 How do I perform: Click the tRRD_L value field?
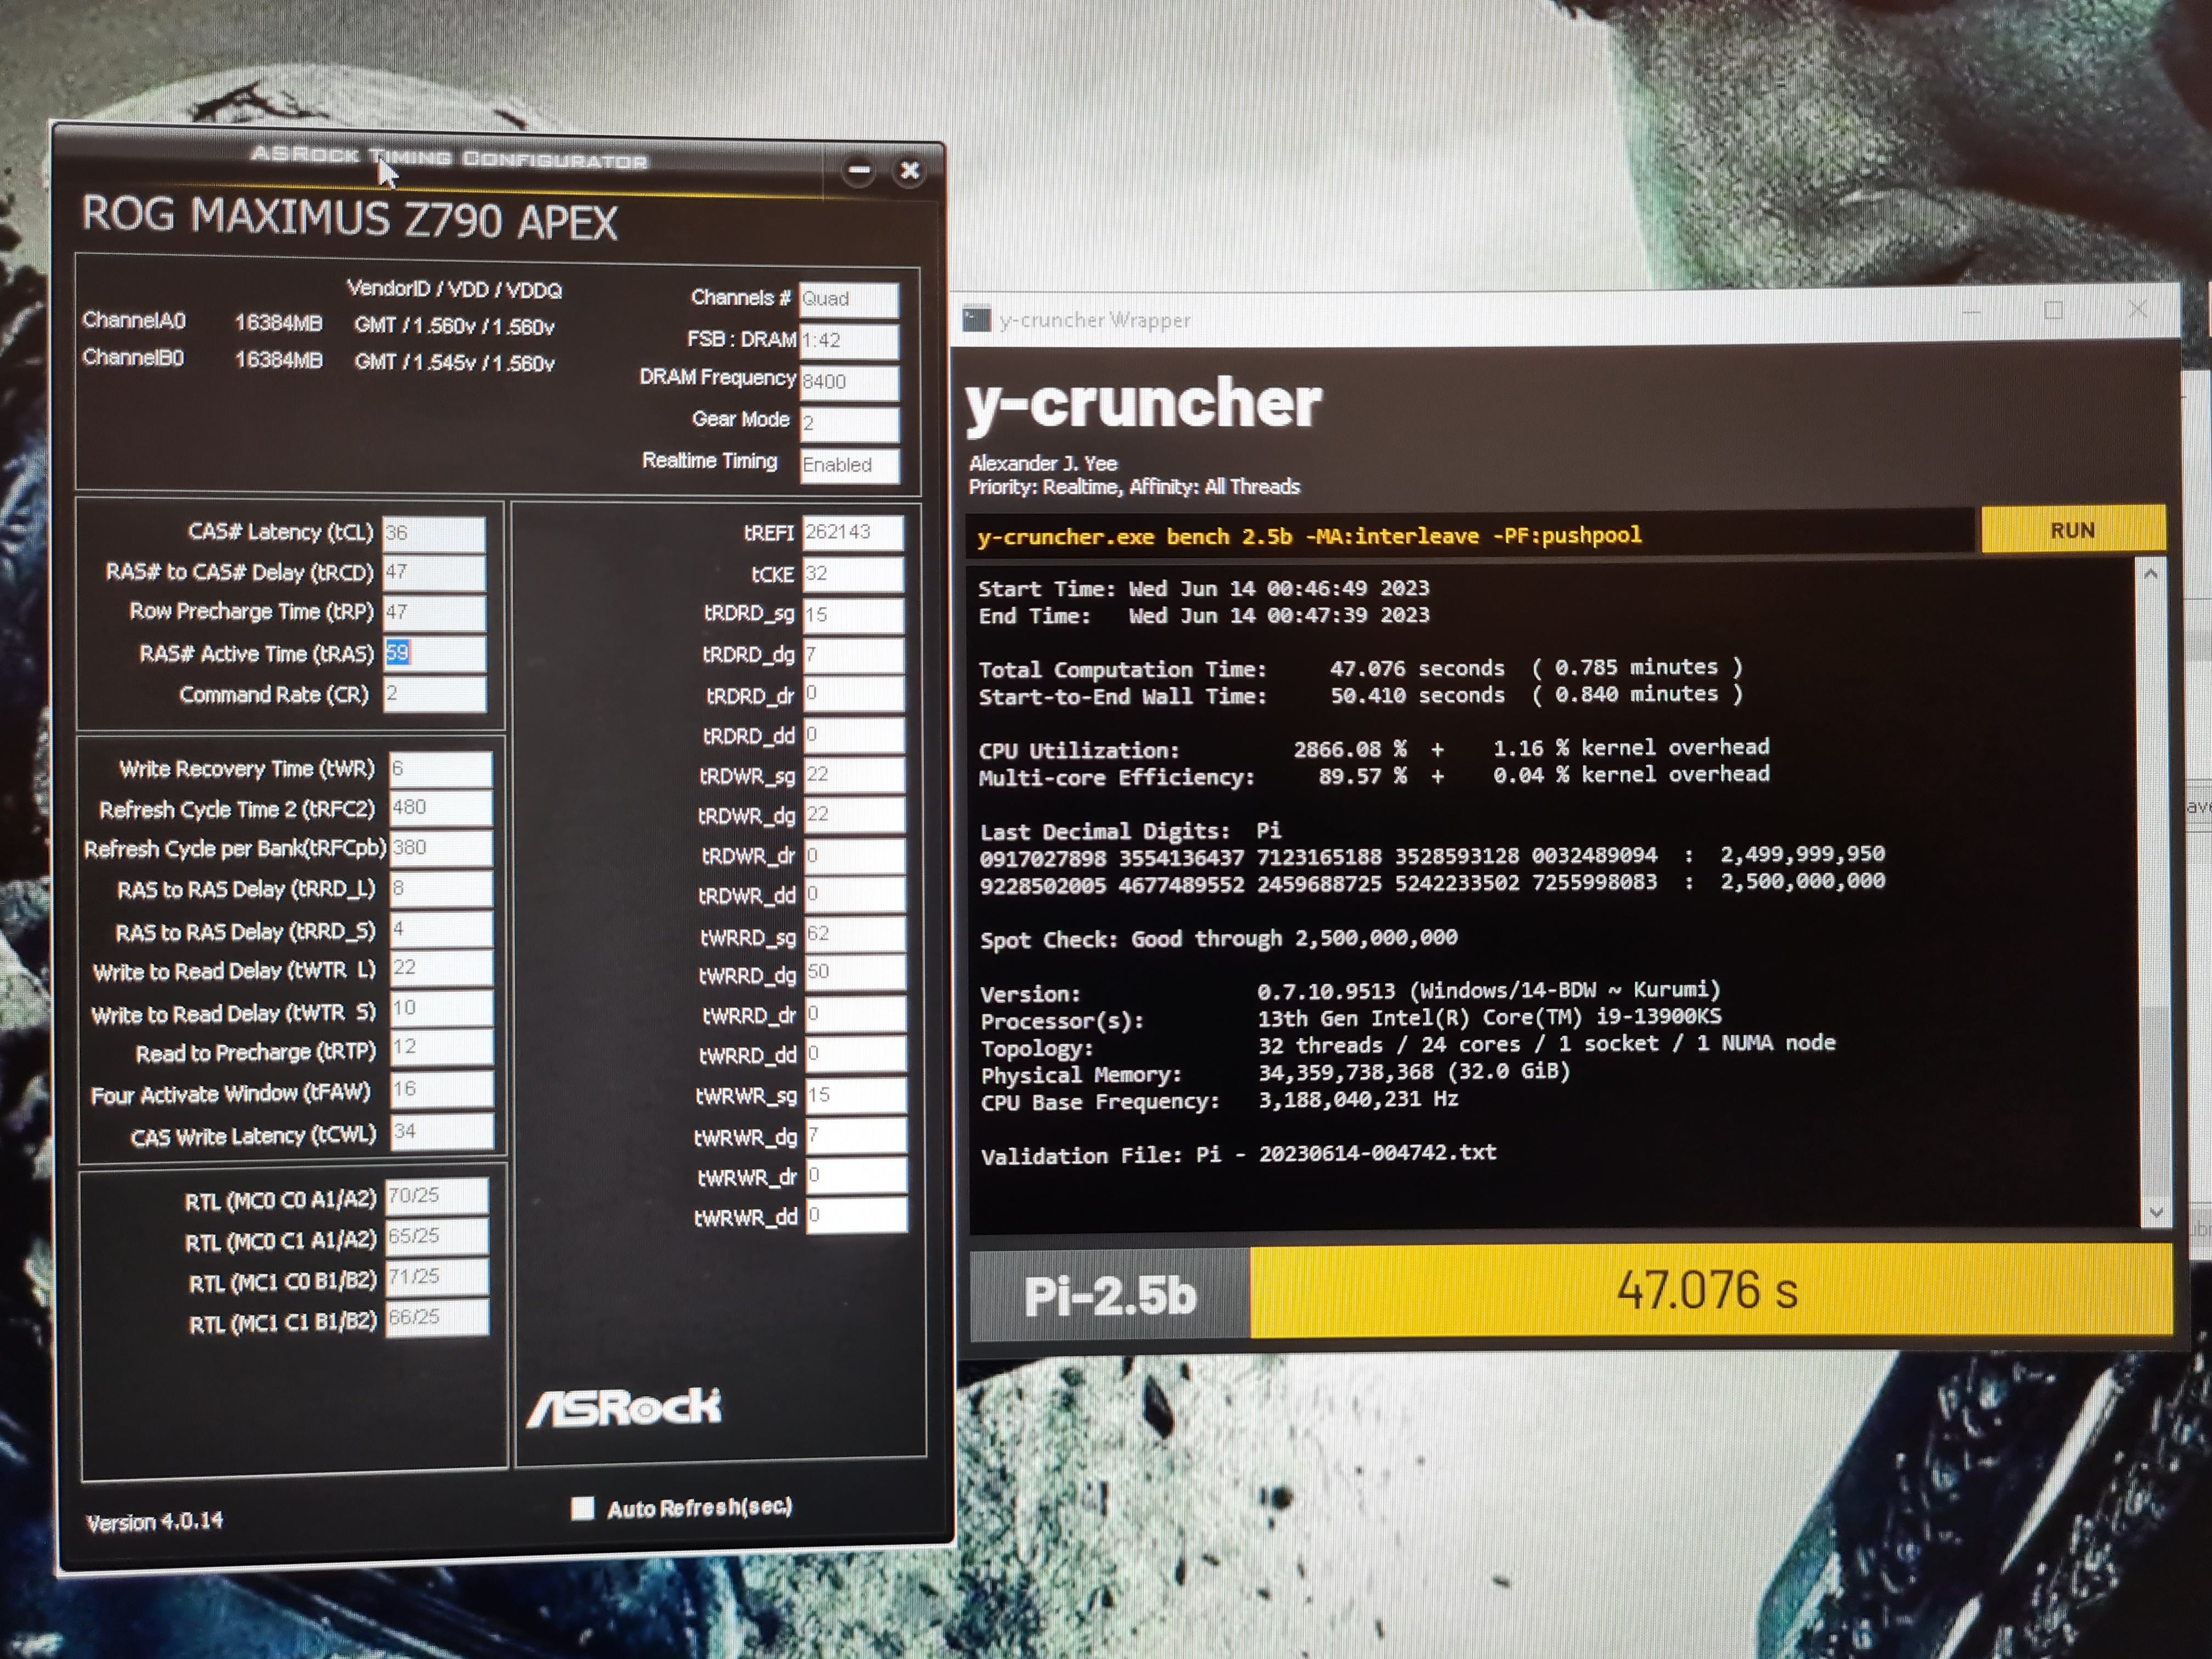tap(441, 889)
